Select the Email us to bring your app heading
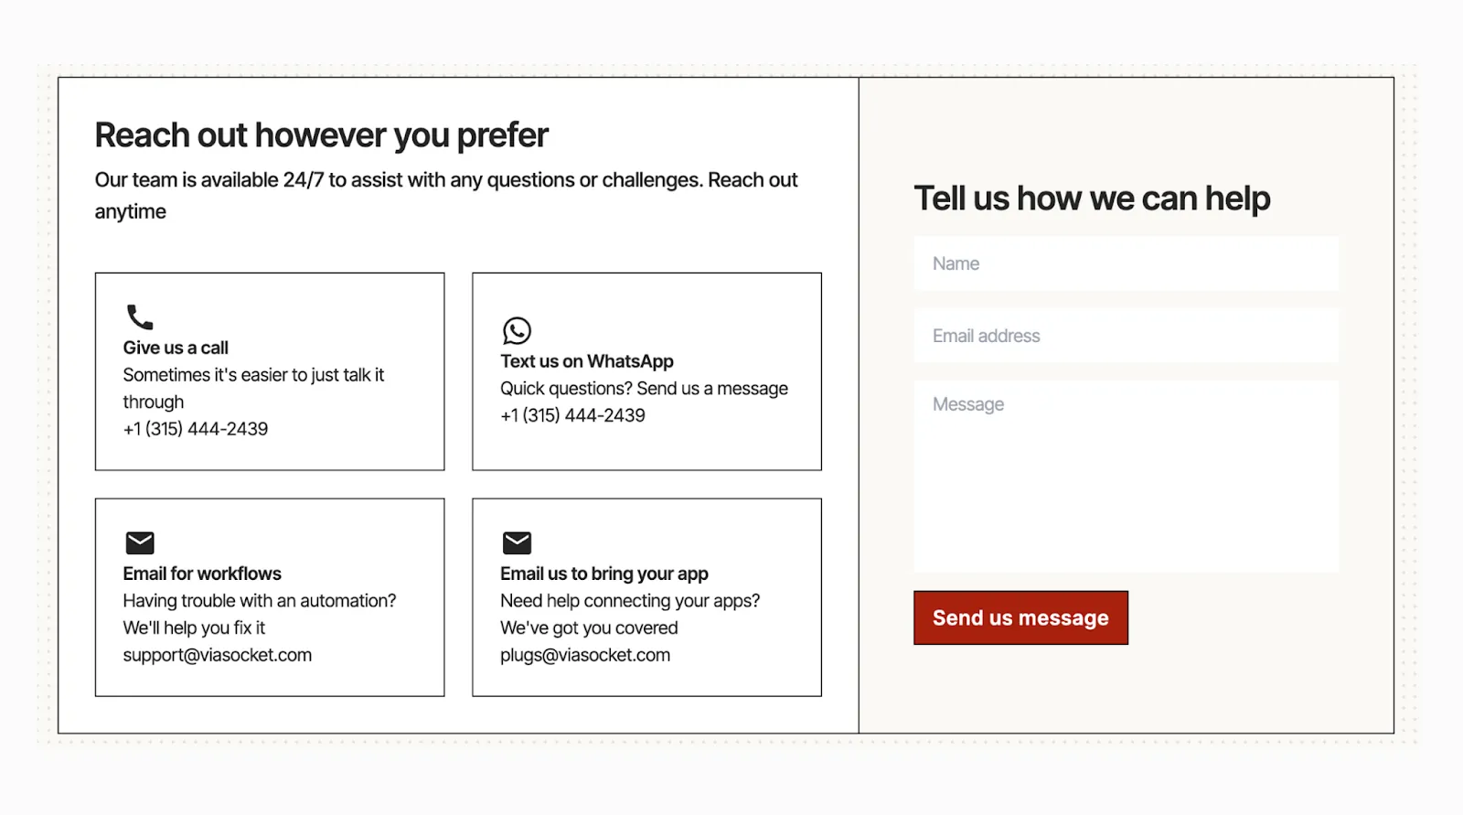The image size is (1463, 815). pyautogui.click(x=604, y=574)
